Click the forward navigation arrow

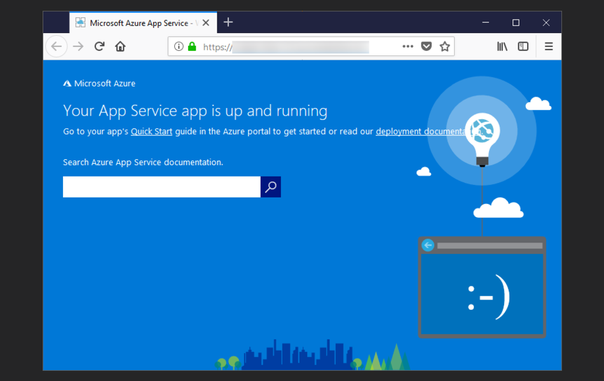pos(78,46)
